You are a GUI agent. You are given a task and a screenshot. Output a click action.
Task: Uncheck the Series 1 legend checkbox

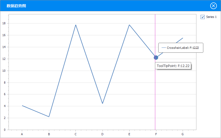202,17
